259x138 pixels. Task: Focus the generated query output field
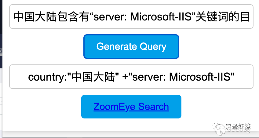[131, 77]
